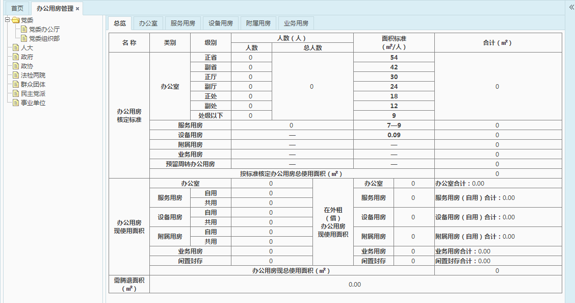Image resolution: width=575 pixels, height=303 pixels.
Task: Click the 合计（㎡） column header
Action: point(497,42)
